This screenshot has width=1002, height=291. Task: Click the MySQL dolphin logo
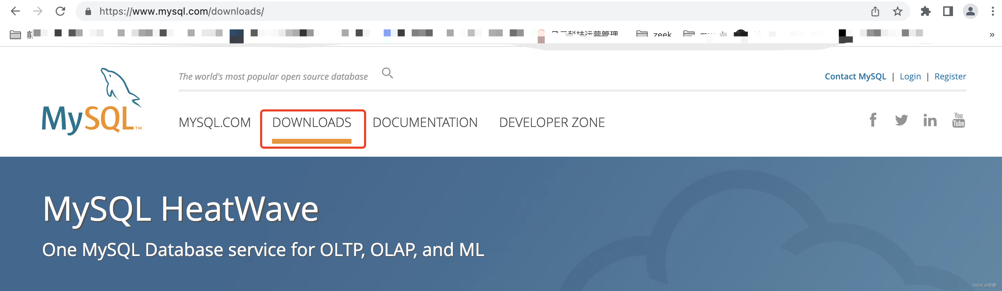(92, 101)
